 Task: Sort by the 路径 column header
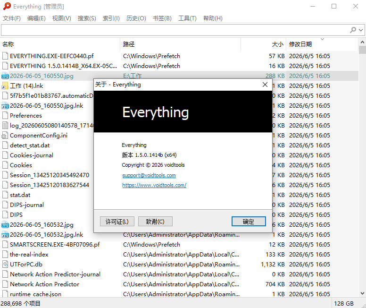tap(181, 44)
